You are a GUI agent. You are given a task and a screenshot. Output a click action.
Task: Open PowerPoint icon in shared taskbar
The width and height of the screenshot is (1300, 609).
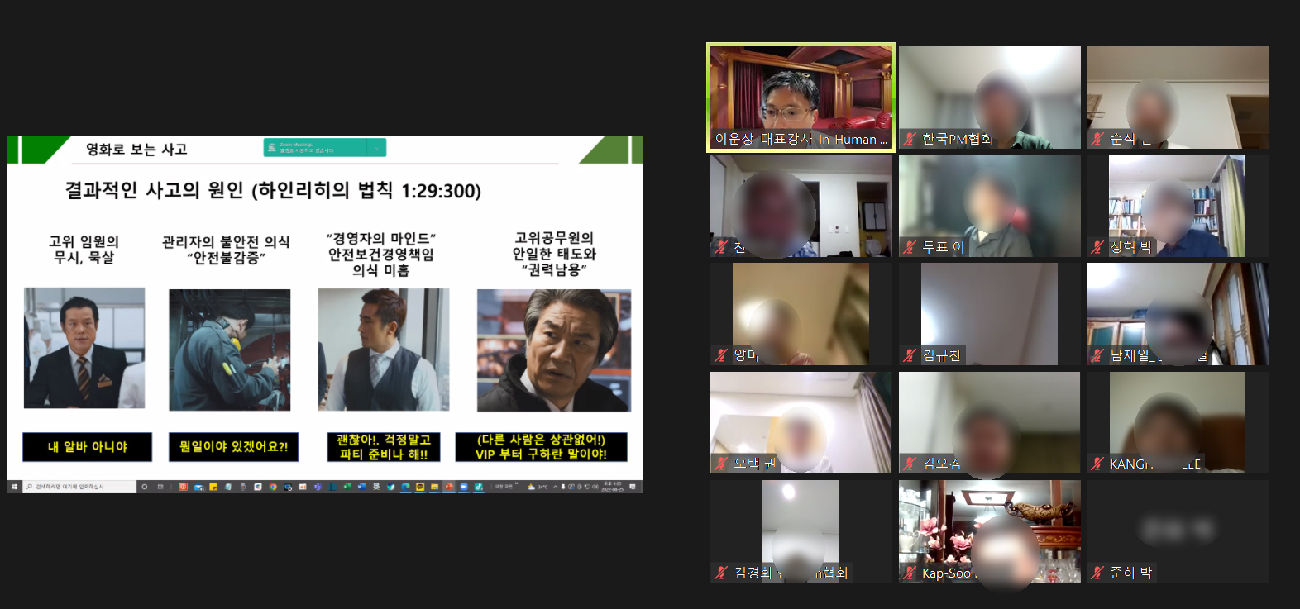(x=449, y=487)
